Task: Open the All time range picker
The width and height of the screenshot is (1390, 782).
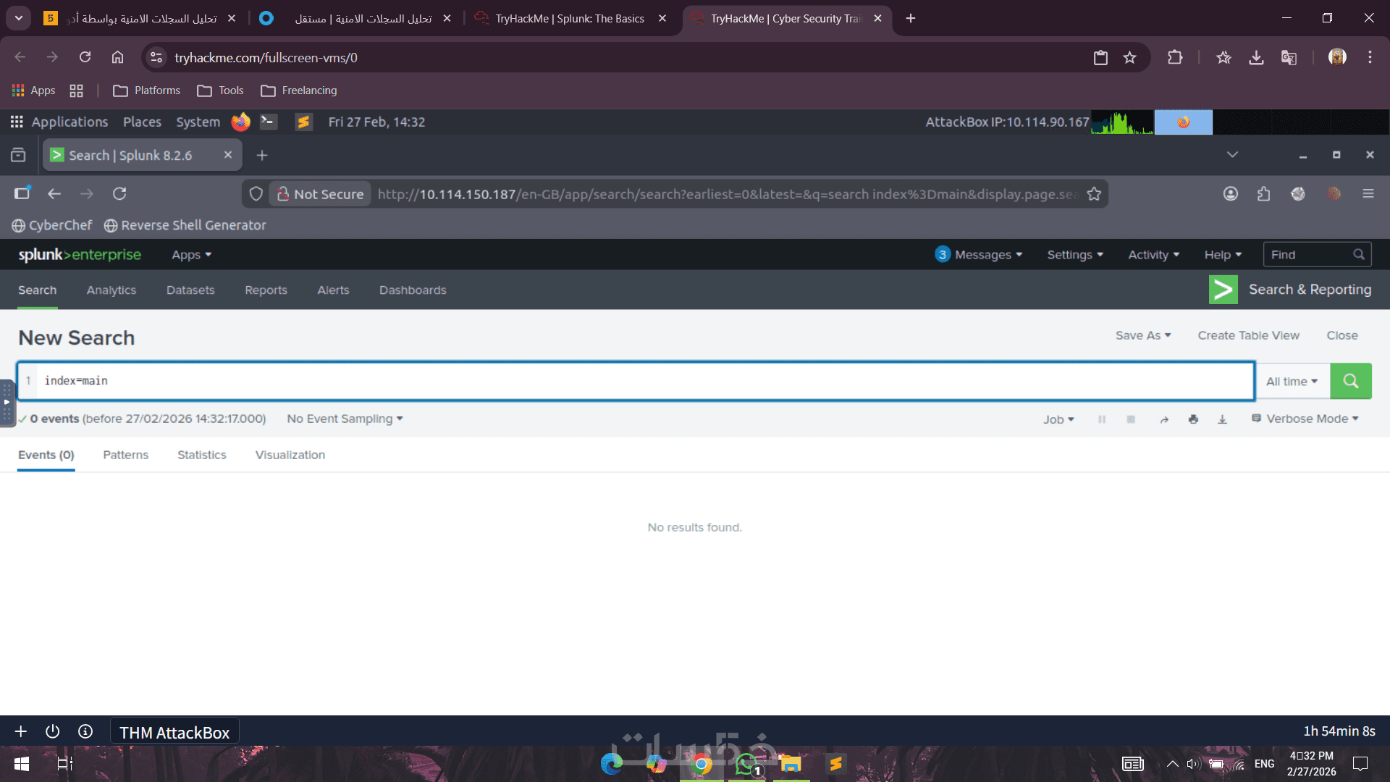Action: 1292,382
